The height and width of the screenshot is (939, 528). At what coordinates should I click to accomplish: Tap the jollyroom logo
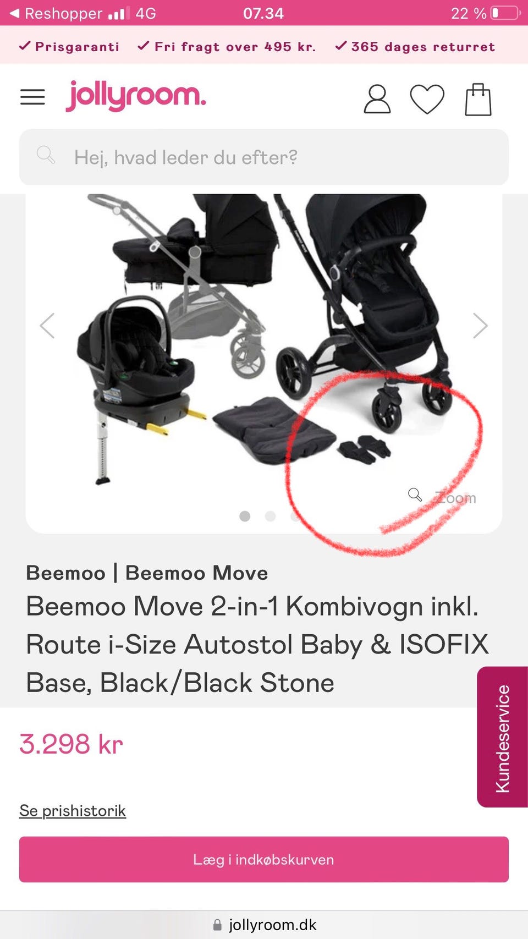(136, 96)
